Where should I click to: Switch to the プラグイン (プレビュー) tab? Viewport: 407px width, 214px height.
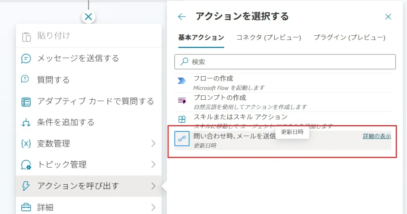coord(349,38)
